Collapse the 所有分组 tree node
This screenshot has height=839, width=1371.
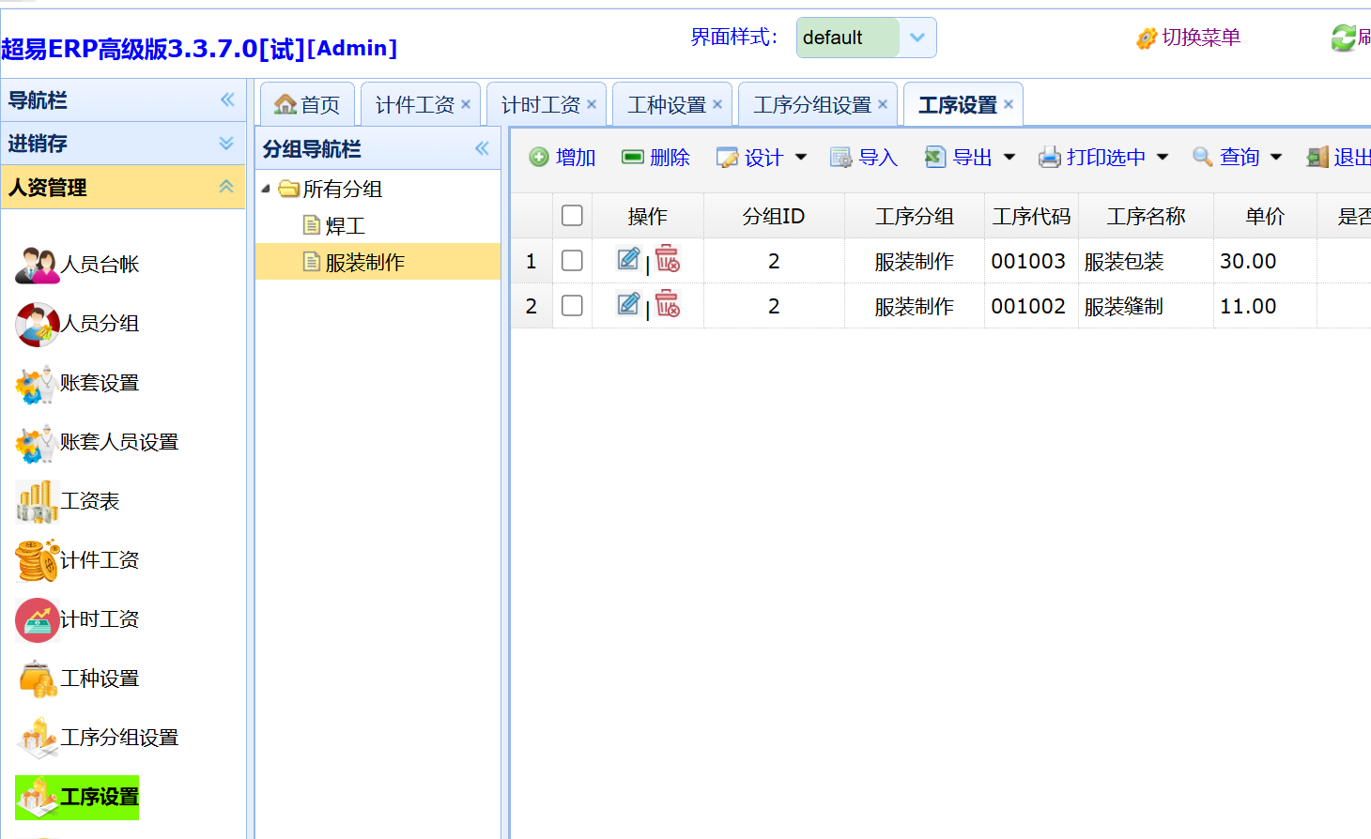click(266, 189)
